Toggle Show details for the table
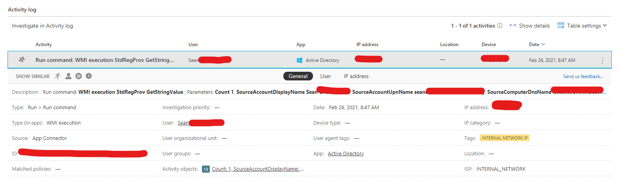The height and width of the screenshot is (190, 620). (530, 26)
